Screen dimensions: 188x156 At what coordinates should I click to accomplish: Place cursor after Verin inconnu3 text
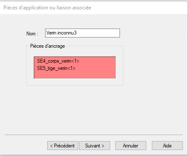point(77,33)
